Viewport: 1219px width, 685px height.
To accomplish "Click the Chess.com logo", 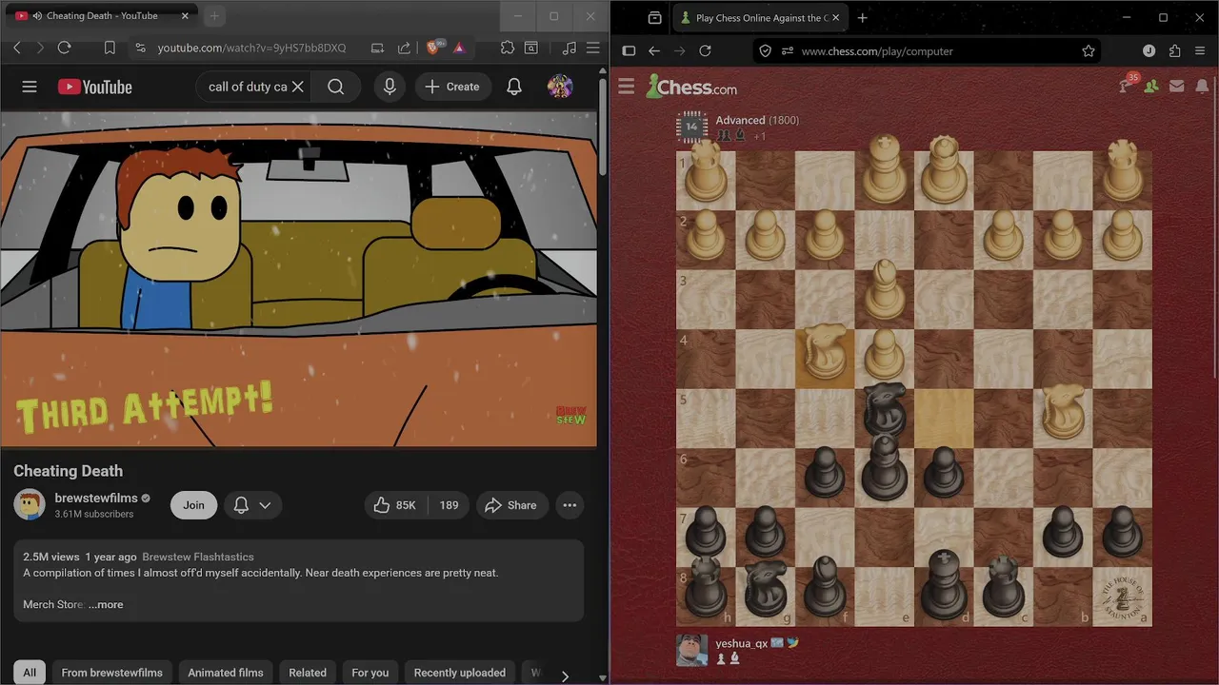I will tap(691, 87).
